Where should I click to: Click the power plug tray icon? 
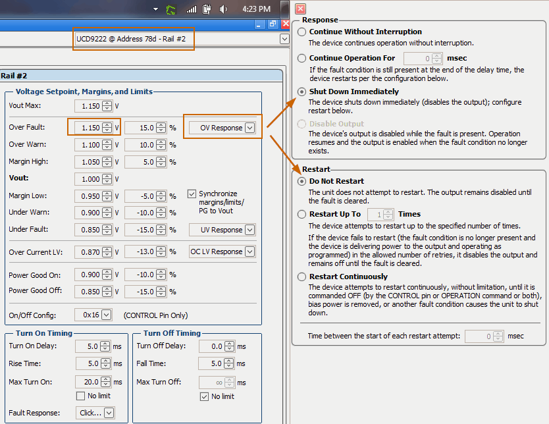207,9
